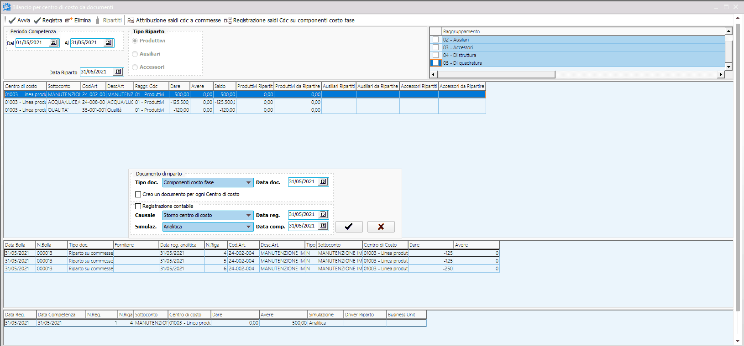This screenshot has height=346, width=744.
Task: Click the Ripartiti toolbar button
Action: tap(108, 20)
